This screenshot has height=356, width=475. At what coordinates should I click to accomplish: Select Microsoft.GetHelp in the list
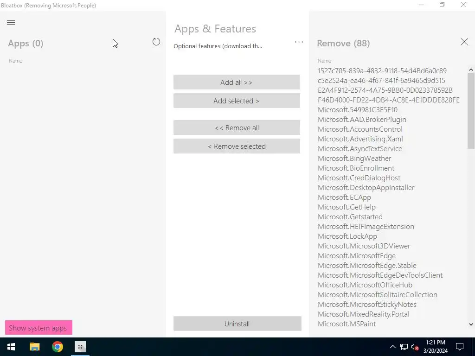click(x=347, y=207)
